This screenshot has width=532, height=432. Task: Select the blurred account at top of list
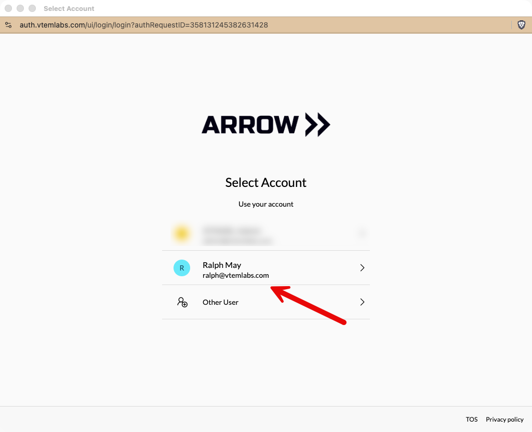click(237, 234)
